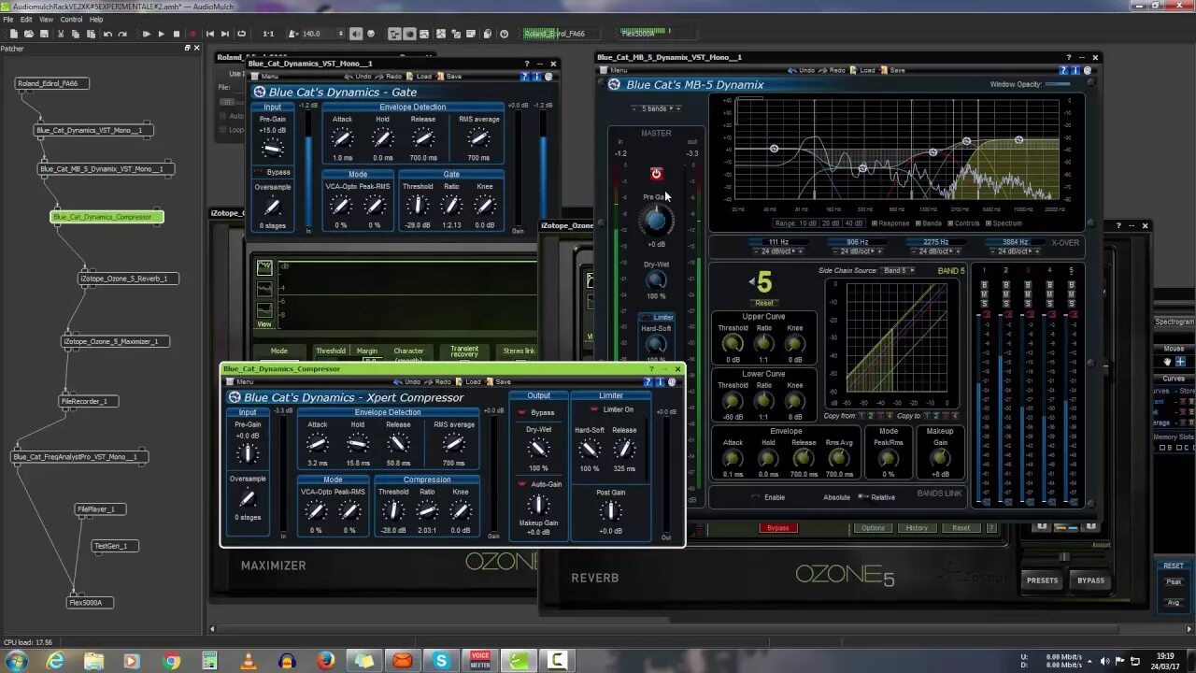The width and height of the screenshot is (1196, 673).
Task: Open the 24 dB/oct slope dropdown under 111 Hz
Action: (x=778, y=251)
